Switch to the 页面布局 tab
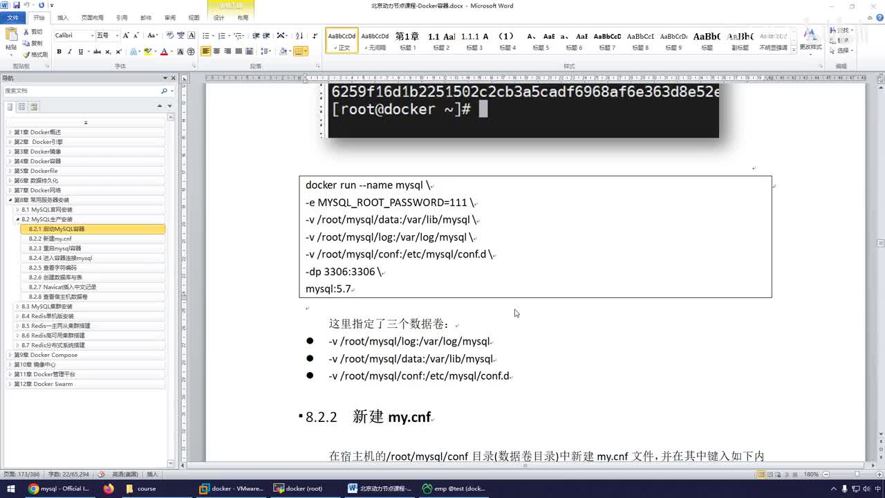 (92, 17)
